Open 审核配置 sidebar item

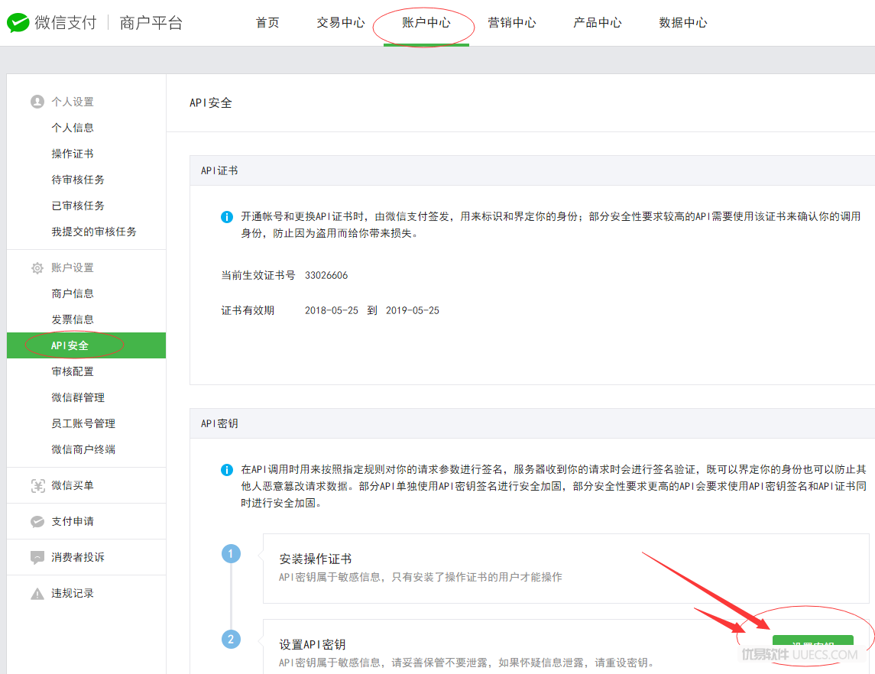(73, 371)
